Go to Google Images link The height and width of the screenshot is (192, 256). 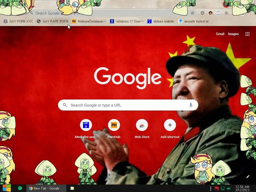point(233,34)
